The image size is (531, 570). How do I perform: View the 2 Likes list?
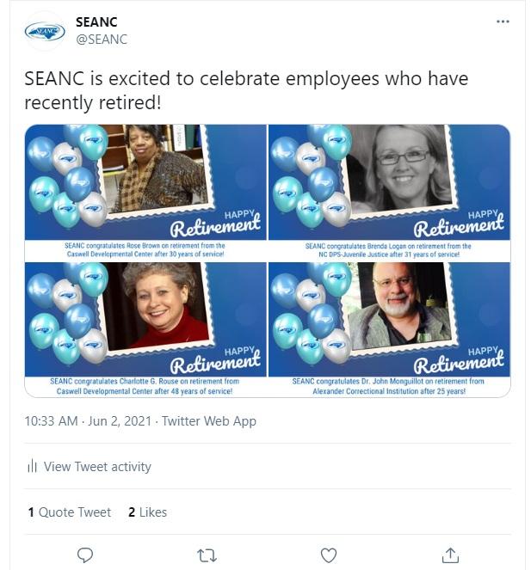coord(147,512)
